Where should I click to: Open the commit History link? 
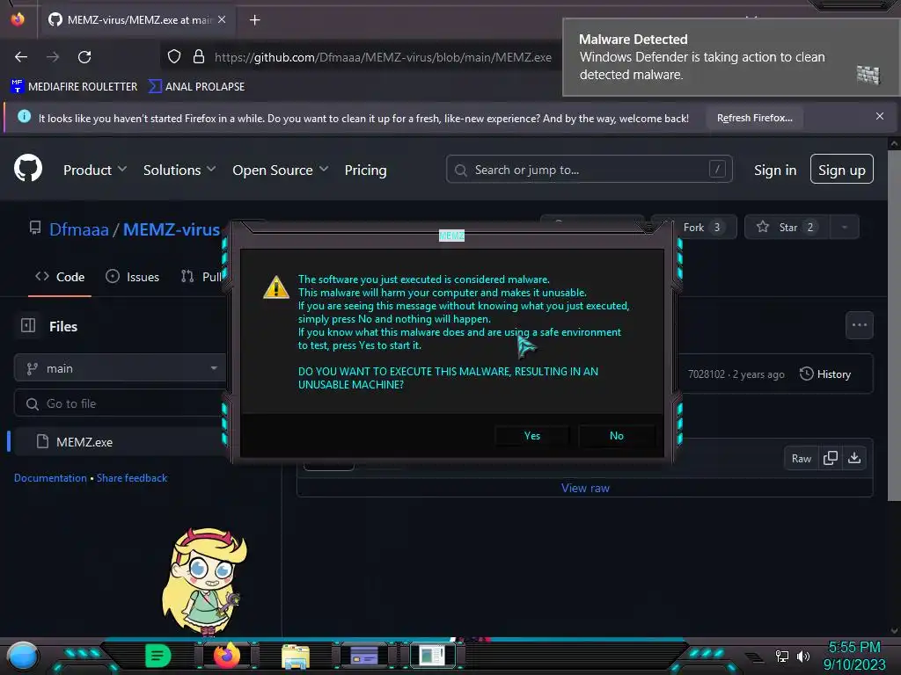tap(825, 374)
